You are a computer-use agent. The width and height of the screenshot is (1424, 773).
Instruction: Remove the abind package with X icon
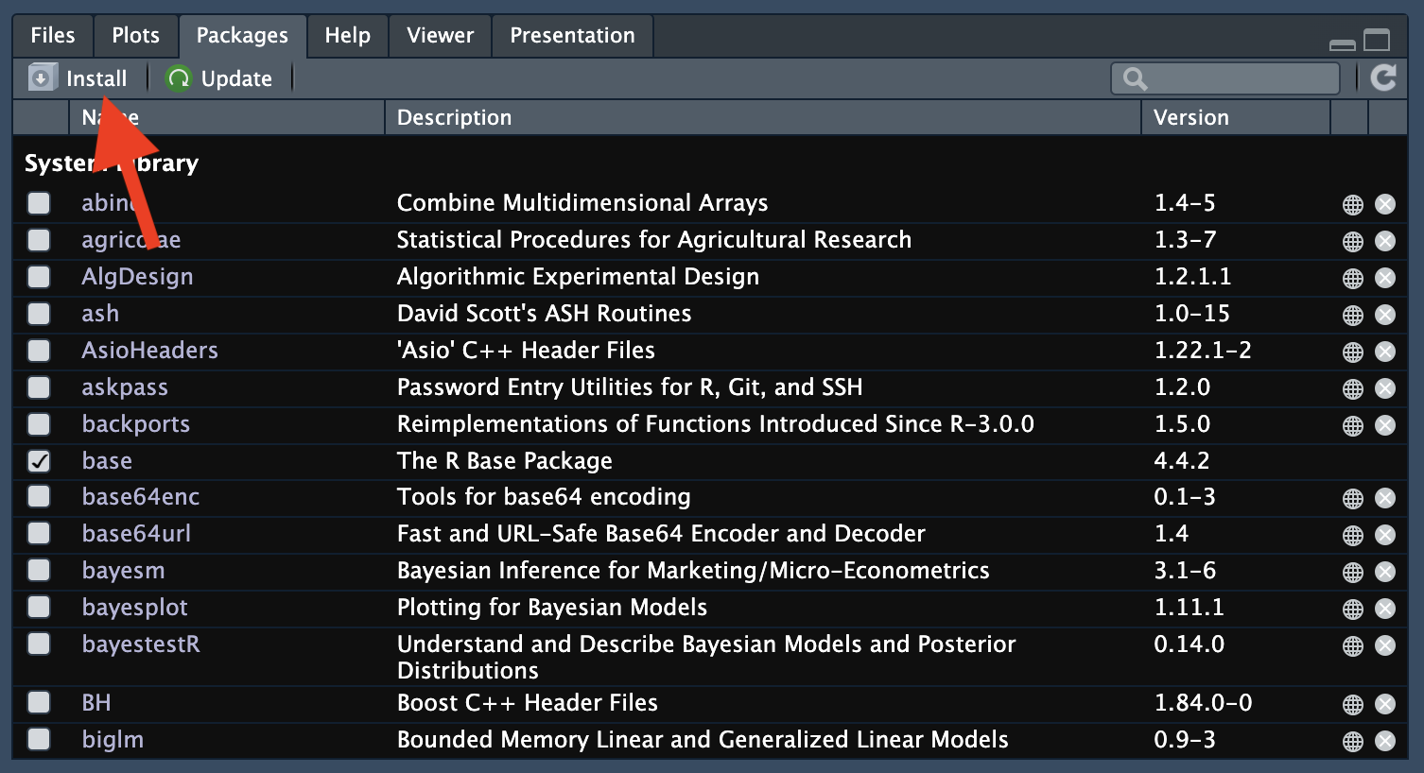pyautogui.click(x=1385, y=204)
